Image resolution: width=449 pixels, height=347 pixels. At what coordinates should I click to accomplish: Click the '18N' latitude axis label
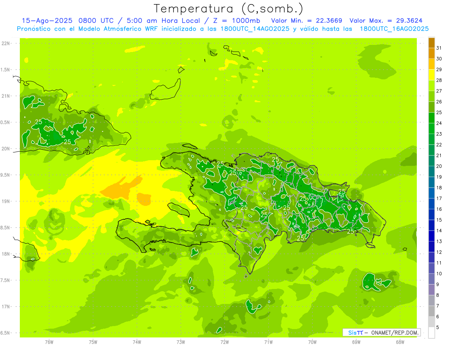click(x=6, y=254)
